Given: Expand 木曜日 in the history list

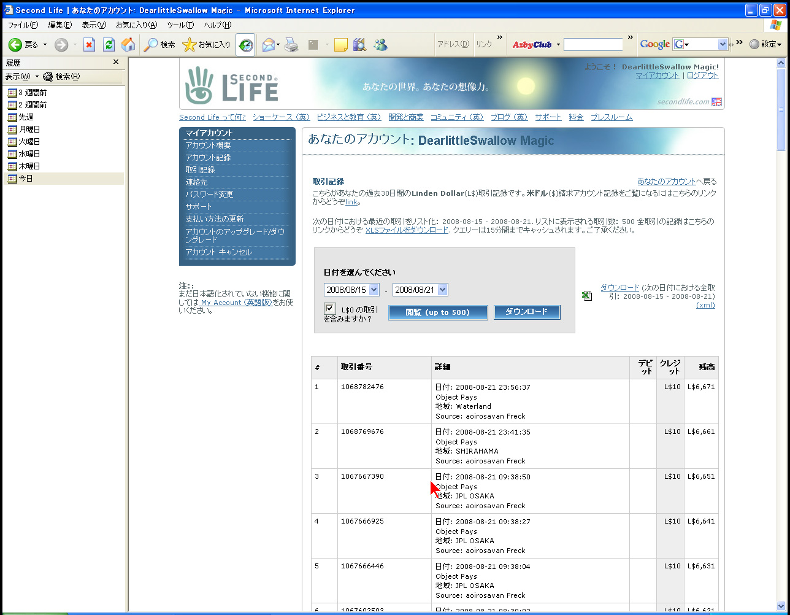Looking at the screenshot, I should [23, 166].
